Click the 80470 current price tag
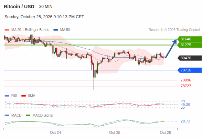This screenshot has width=203, height=138. point(190,58)
